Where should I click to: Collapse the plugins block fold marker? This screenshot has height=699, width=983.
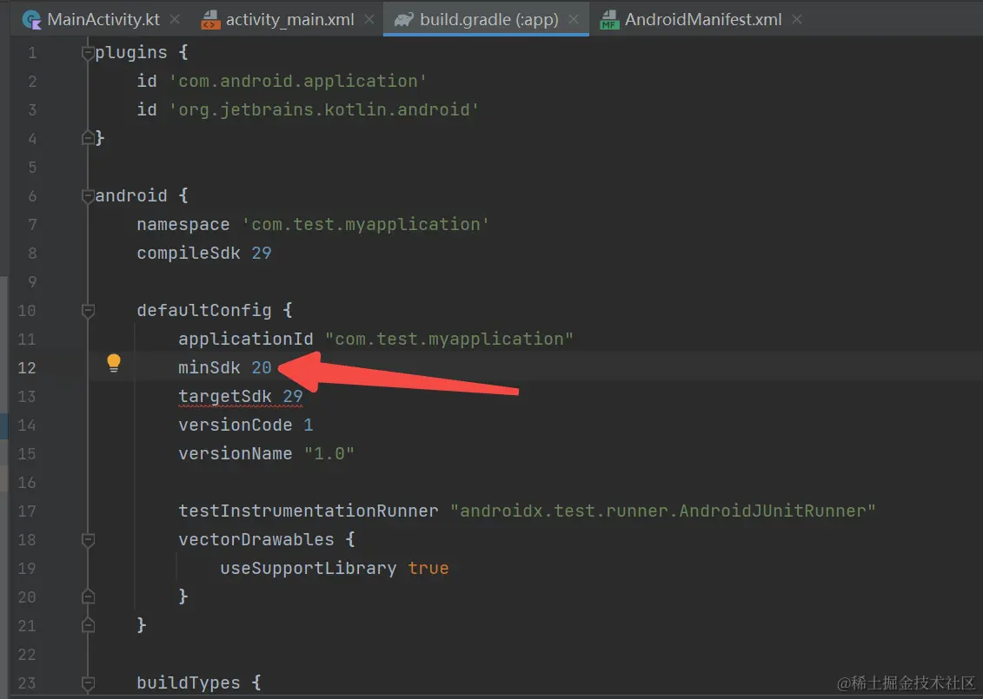point(88,54)
